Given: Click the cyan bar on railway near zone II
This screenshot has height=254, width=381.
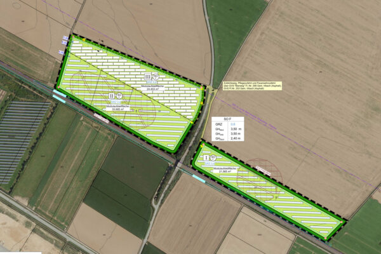Looking at the screenshot, I should pyautogui.click(x=59, y=93).
